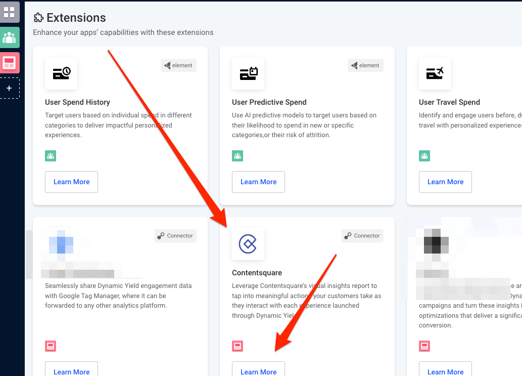The image size is (522, 376).
Task: Click the User Predictive Spend title
Action: pyautogui.click(x=269, y=102)
